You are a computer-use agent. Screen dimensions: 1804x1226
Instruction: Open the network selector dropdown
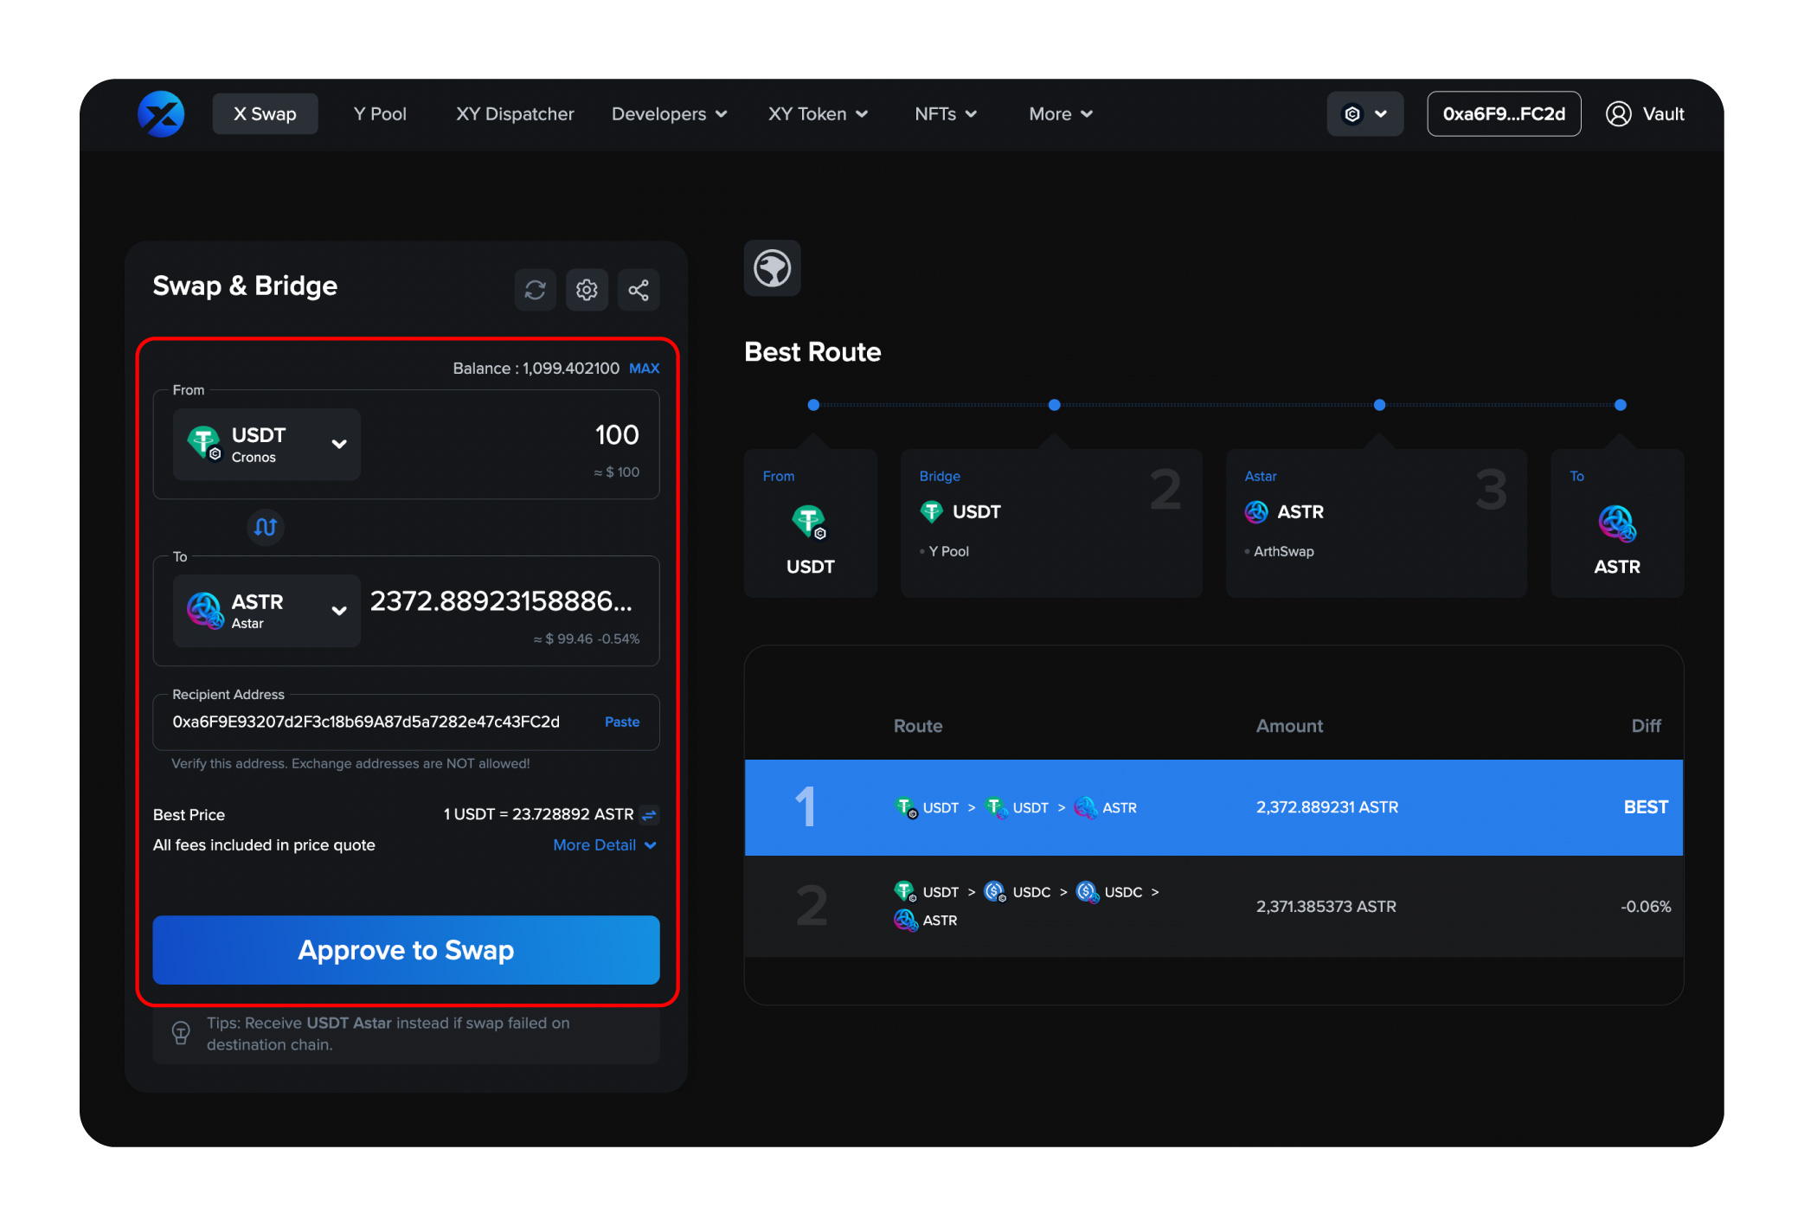pos(1364,113)
